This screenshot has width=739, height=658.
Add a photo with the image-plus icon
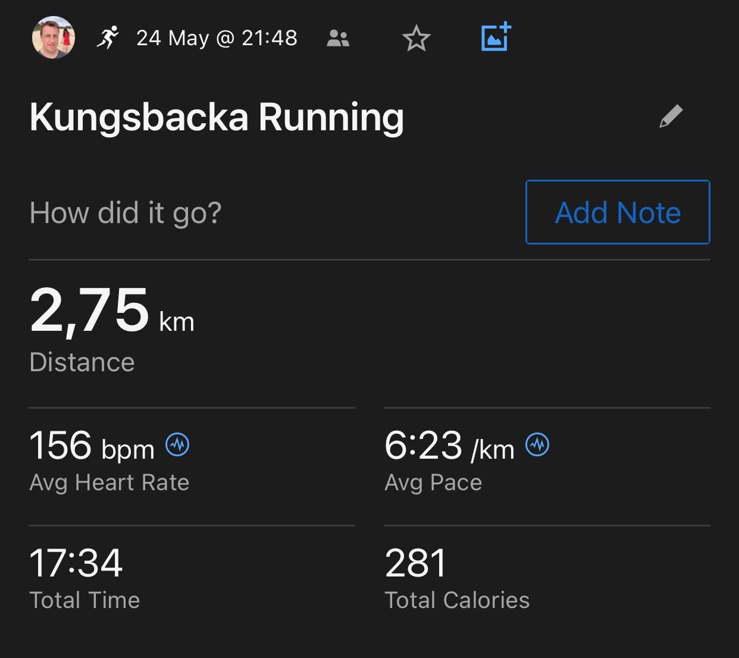[496, 37]
